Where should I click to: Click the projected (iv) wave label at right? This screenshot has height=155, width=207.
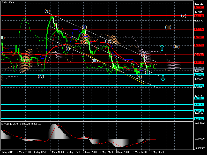[x=176, y=47]
